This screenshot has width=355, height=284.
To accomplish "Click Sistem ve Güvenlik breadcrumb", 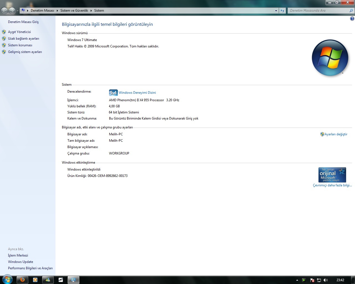I will (x=74, y=11).
